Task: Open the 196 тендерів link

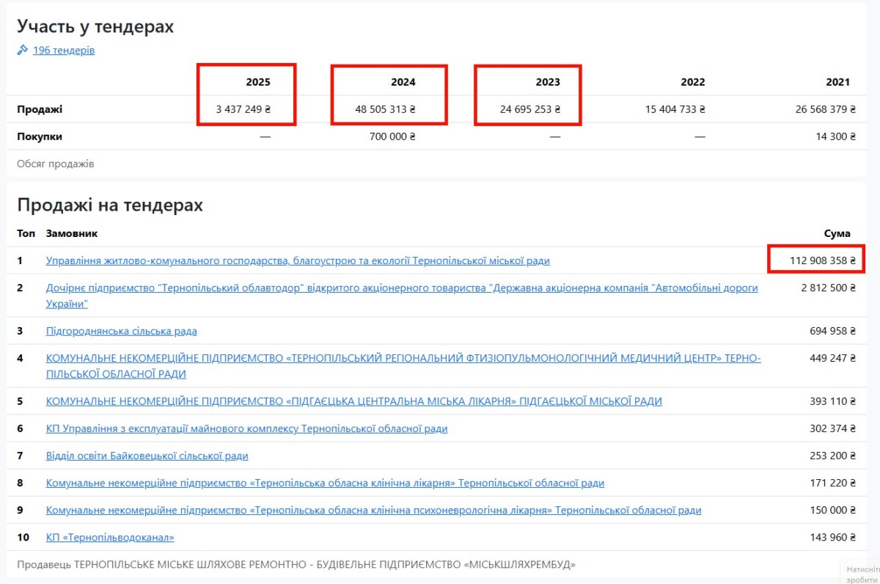Action: tap(64, 51)
